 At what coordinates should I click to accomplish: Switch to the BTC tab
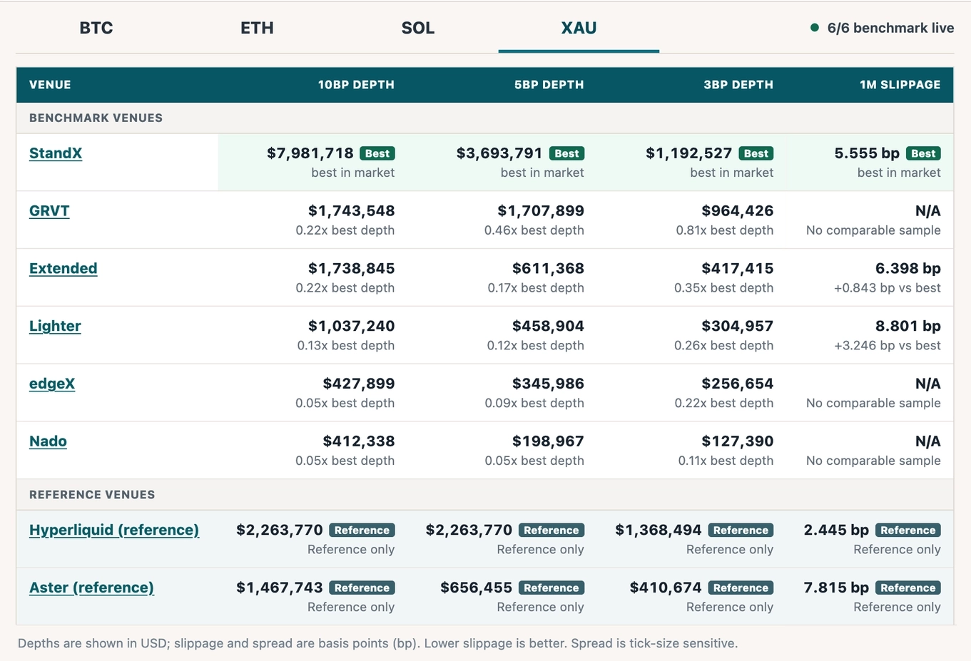(x=96, y=28)
